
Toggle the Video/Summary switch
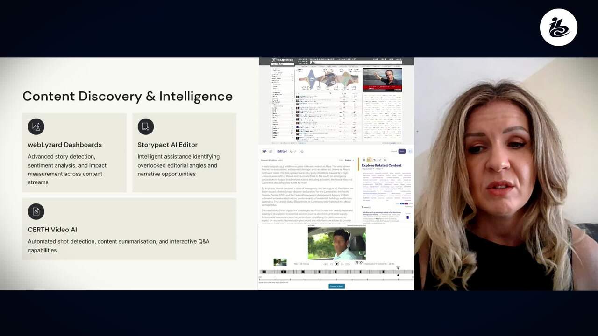point(301,264)
